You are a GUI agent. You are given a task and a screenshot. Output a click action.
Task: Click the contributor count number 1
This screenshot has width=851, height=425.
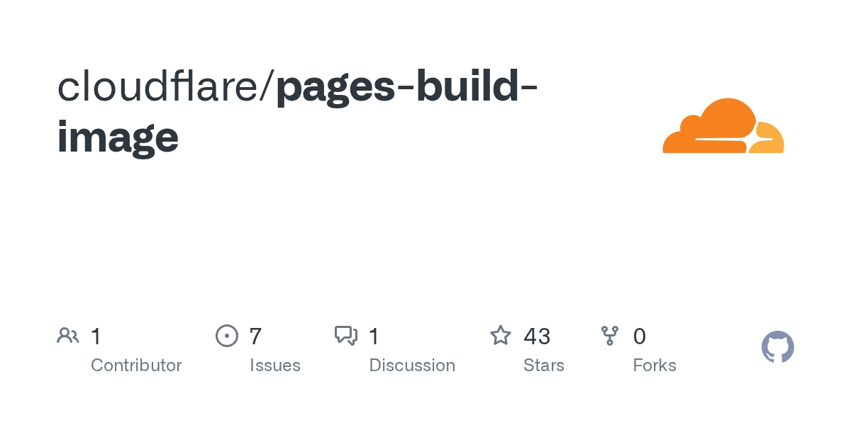(96, 336)
